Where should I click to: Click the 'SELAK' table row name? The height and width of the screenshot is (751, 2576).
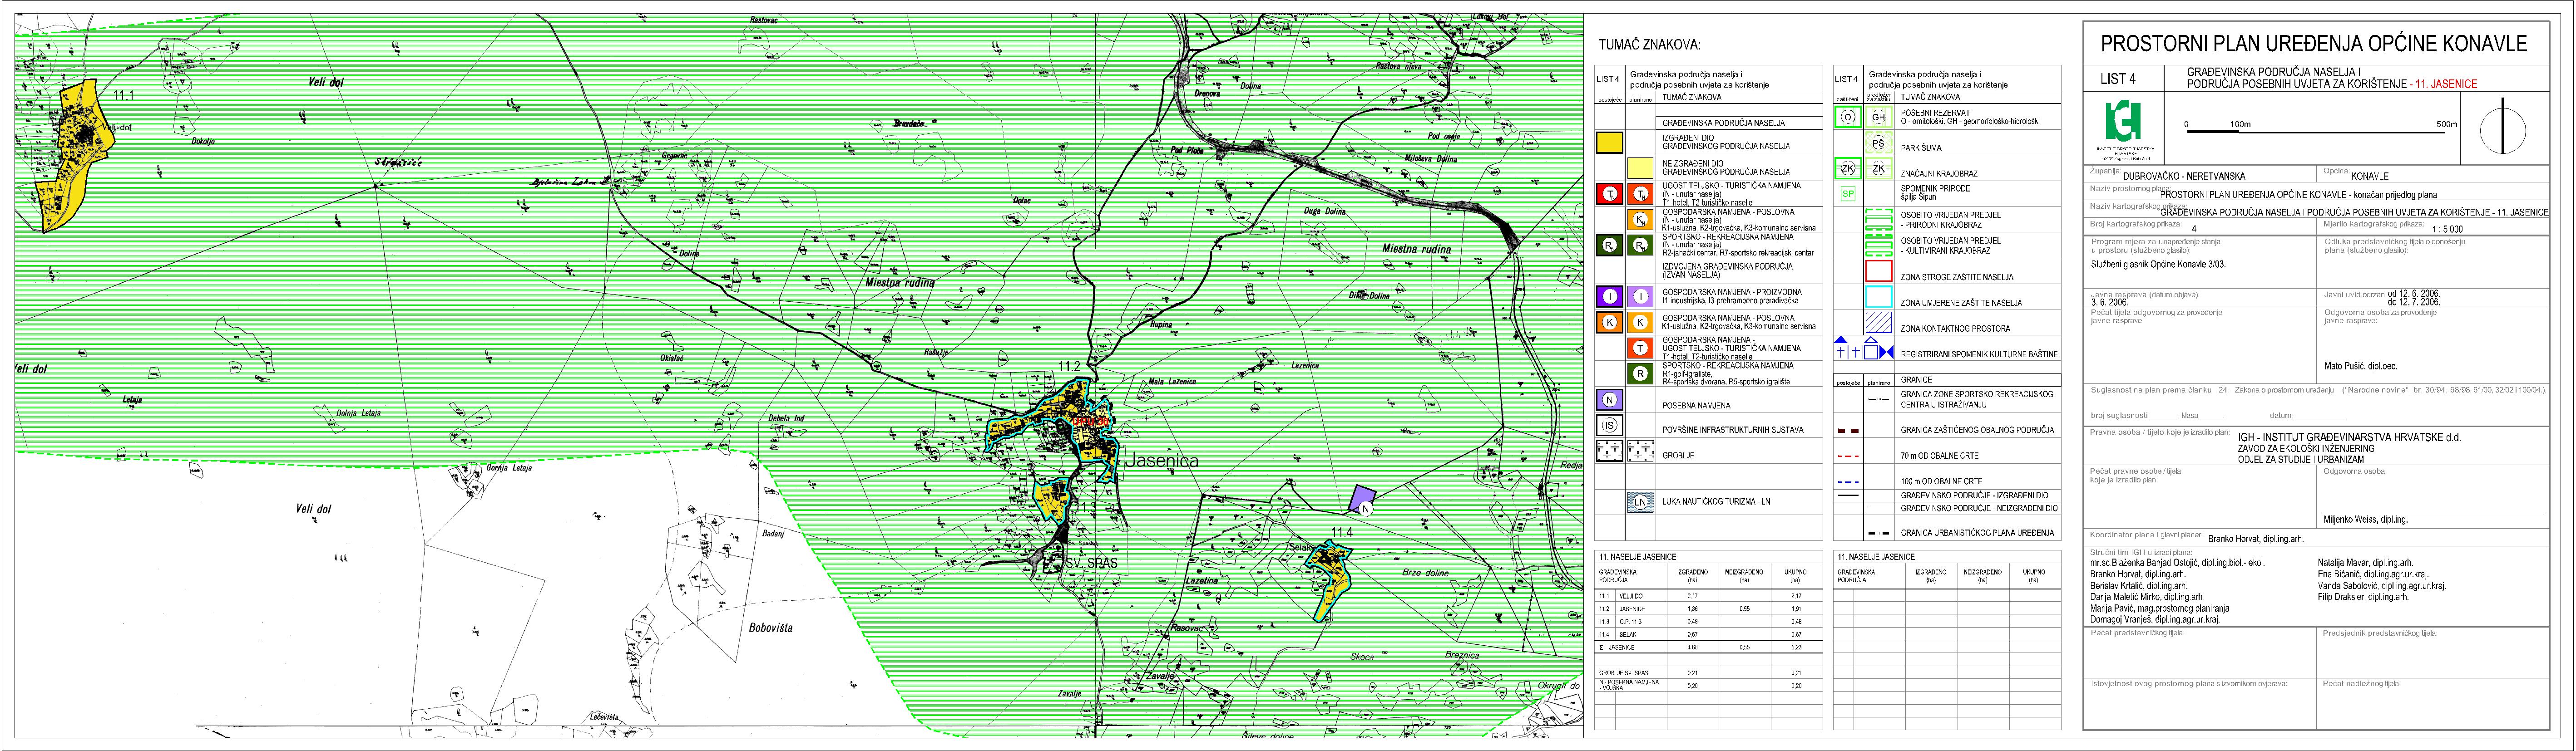click(x=1627, y=635)
